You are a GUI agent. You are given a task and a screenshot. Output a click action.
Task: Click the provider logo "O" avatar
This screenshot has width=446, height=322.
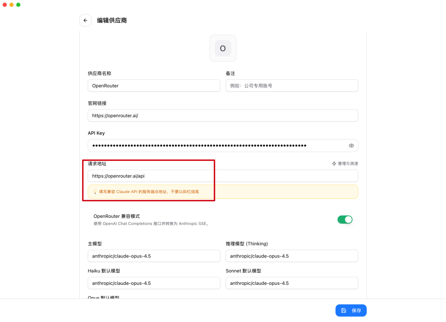click(x=223, y=48)
